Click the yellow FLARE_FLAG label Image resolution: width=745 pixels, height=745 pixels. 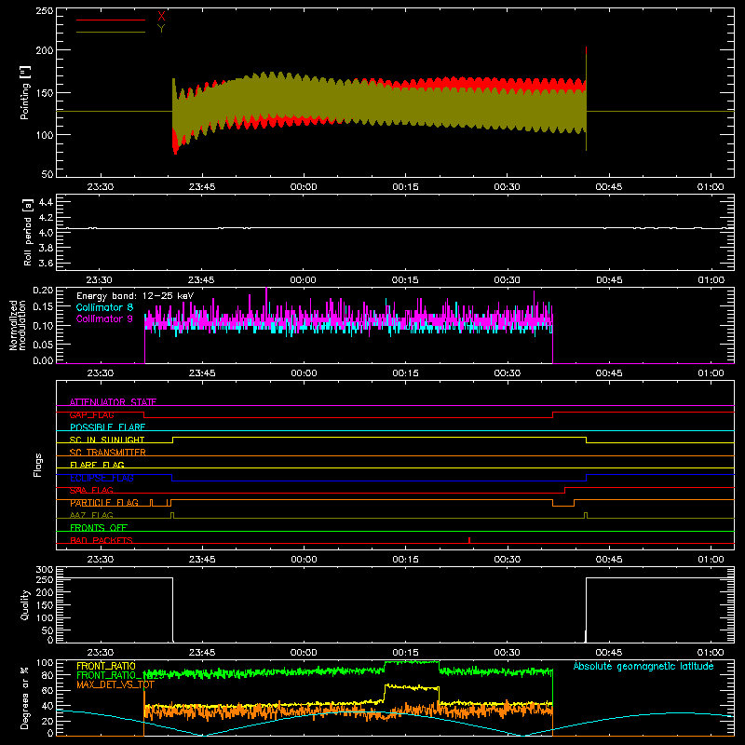pyautogui.click(x=97, y=465)
